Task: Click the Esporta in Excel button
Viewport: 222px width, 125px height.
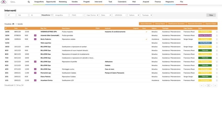Action: [211, 24]
